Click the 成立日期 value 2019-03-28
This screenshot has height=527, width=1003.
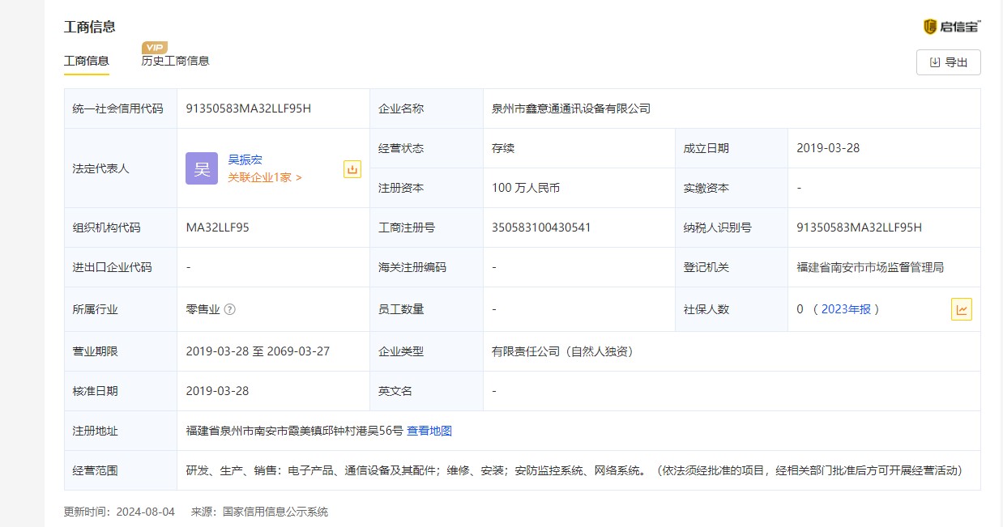[828, 148]
